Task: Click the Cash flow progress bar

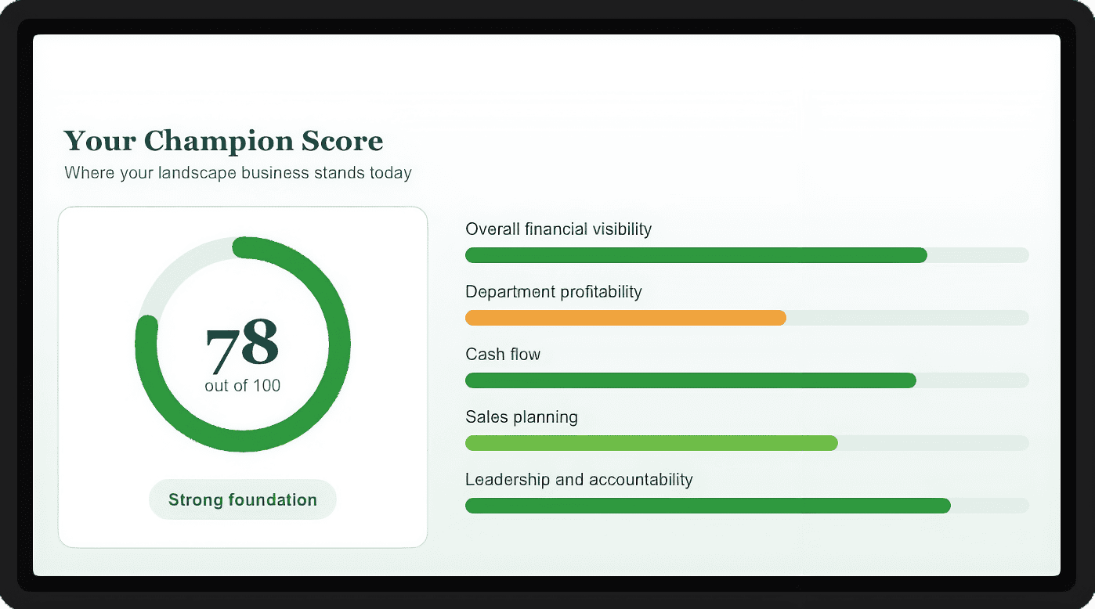Action: 746,380
